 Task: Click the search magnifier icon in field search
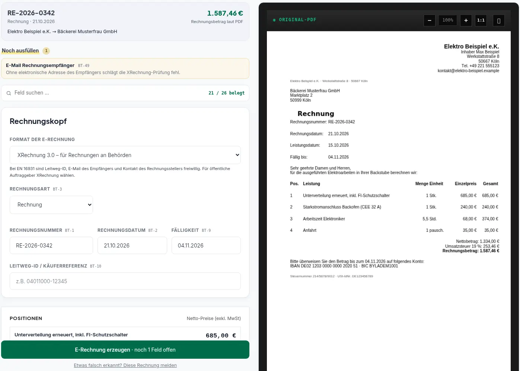pyautogui.click(x=9, y=93)
